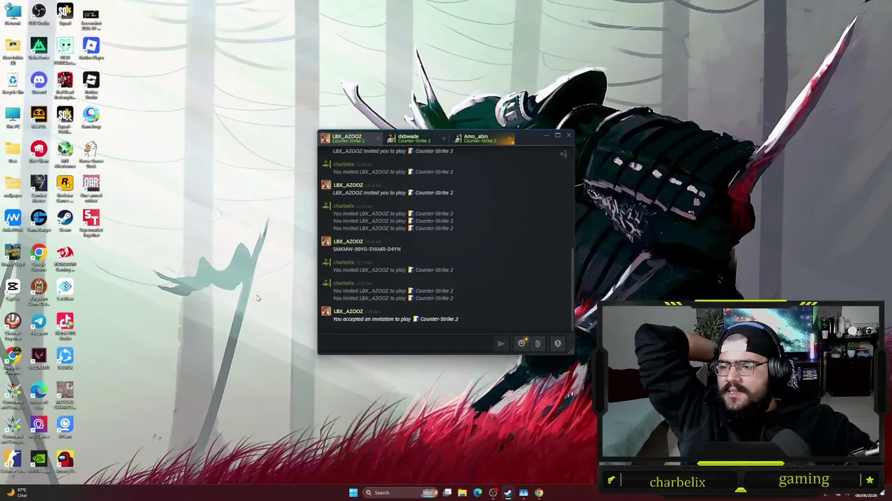Close the Amo_abin chat tab

click(509, 139)
